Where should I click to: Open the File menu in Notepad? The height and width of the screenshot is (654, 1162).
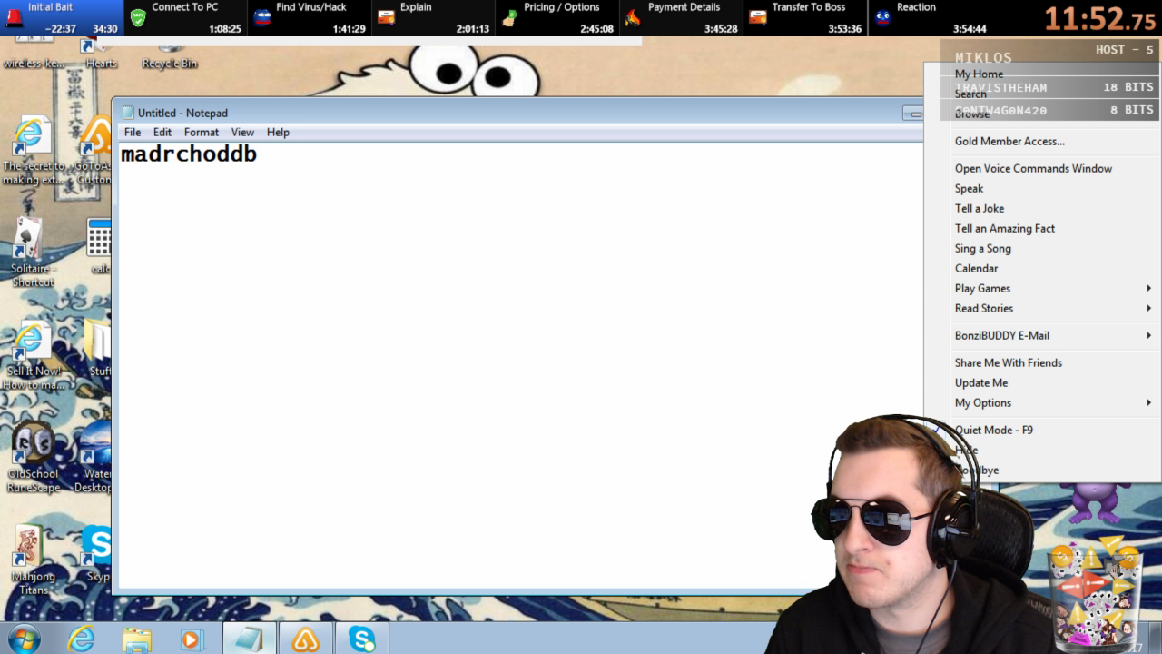133,132
